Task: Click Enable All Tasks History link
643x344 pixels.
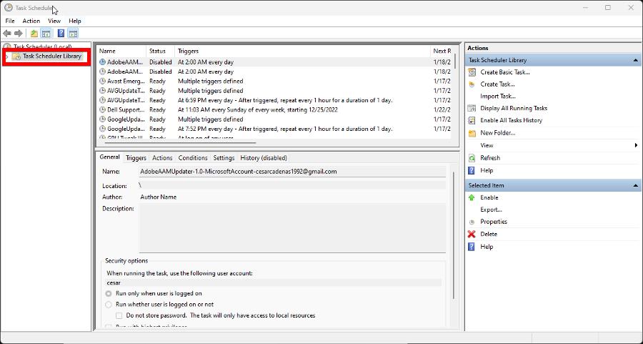Action: point(511,120)
